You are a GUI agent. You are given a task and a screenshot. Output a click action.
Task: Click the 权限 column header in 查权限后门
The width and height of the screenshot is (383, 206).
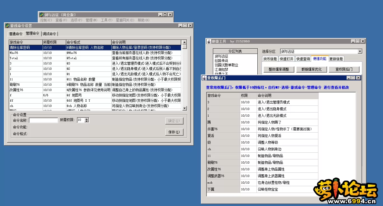point(248,95)
